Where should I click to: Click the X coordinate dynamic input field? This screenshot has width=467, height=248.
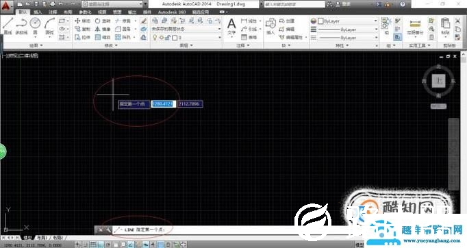click(x=164, y=103)
